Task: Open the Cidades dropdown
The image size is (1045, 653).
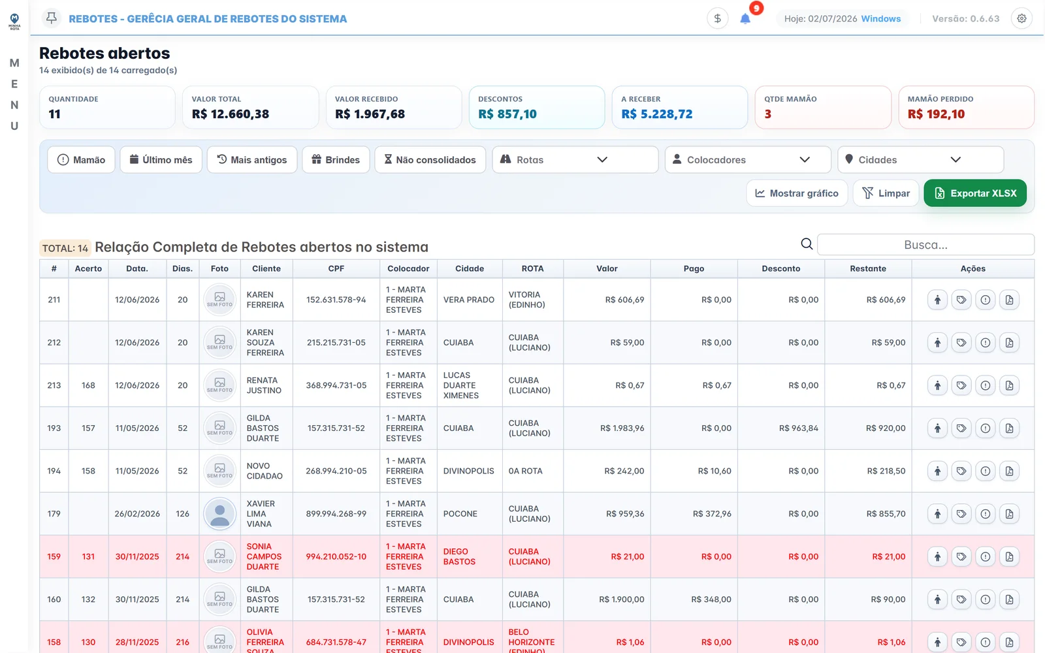Action: click(x=920, y=160)
